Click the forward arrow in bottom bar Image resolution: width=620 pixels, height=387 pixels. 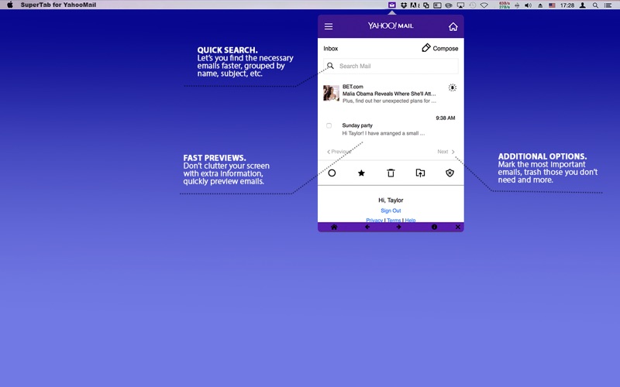point(398,227)
